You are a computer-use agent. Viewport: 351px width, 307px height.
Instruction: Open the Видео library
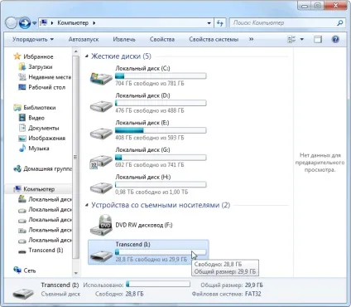[x=36, y=118]
